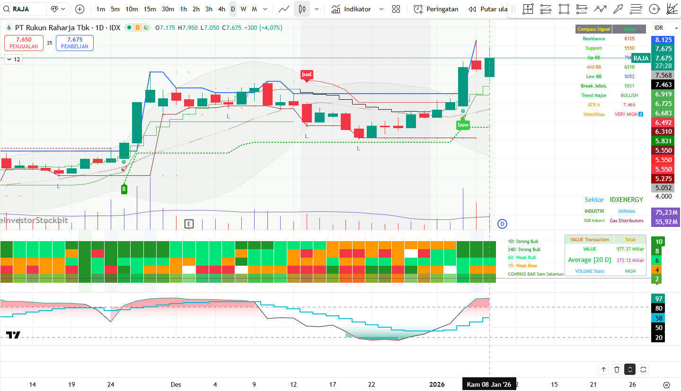Click the Des month label on time axis

176,385
